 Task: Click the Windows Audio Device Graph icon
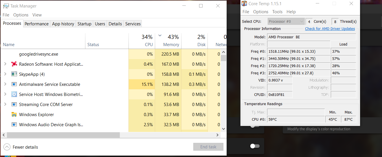pos(14,124)
